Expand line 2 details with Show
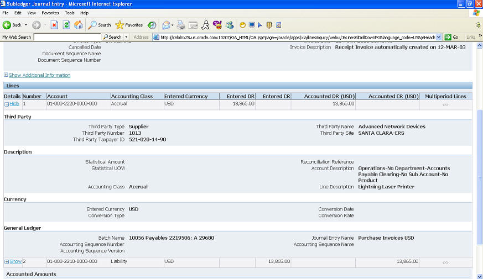Screen dimensions: 483x279 click(x=15, y=261)
